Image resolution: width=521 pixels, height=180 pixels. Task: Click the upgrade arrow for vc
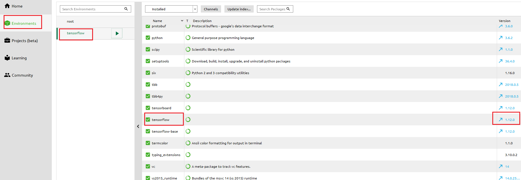501,166
